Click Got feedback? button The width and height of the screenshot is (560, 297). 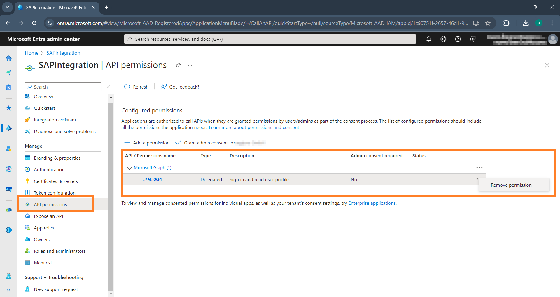(x=180, y=87)
